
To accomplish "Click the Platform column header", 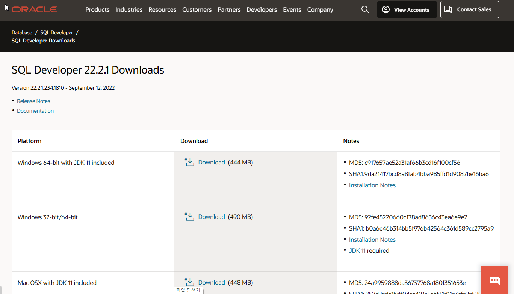I will 30,141.
